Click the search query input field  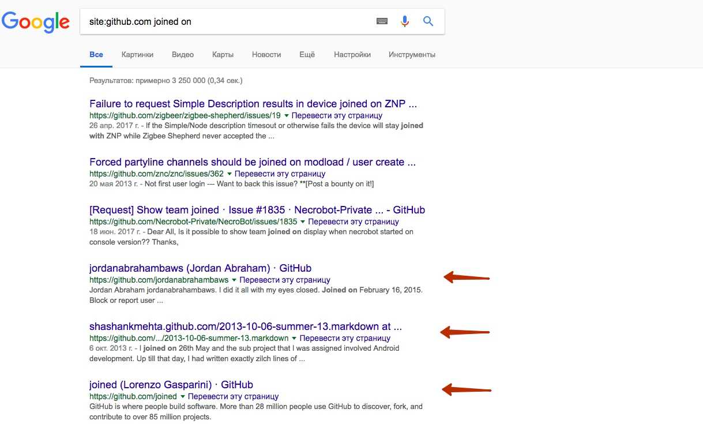225,22
